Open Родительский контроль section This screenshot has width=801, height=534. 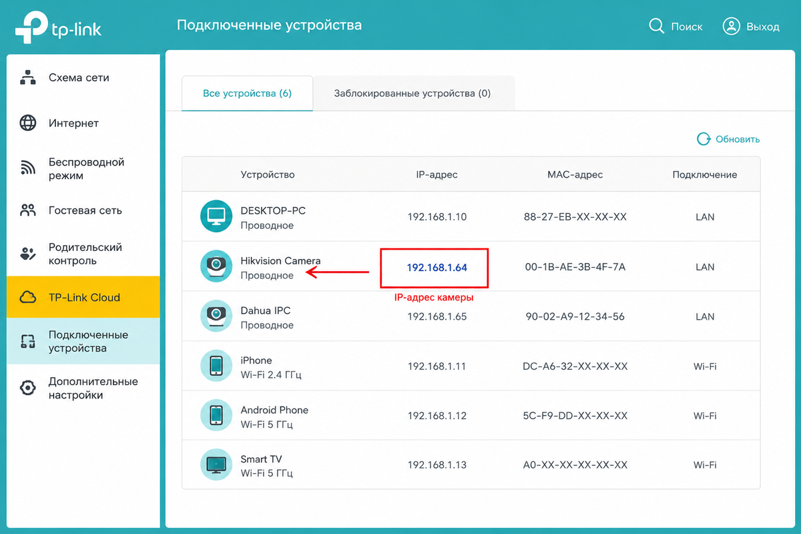(83, 254)
